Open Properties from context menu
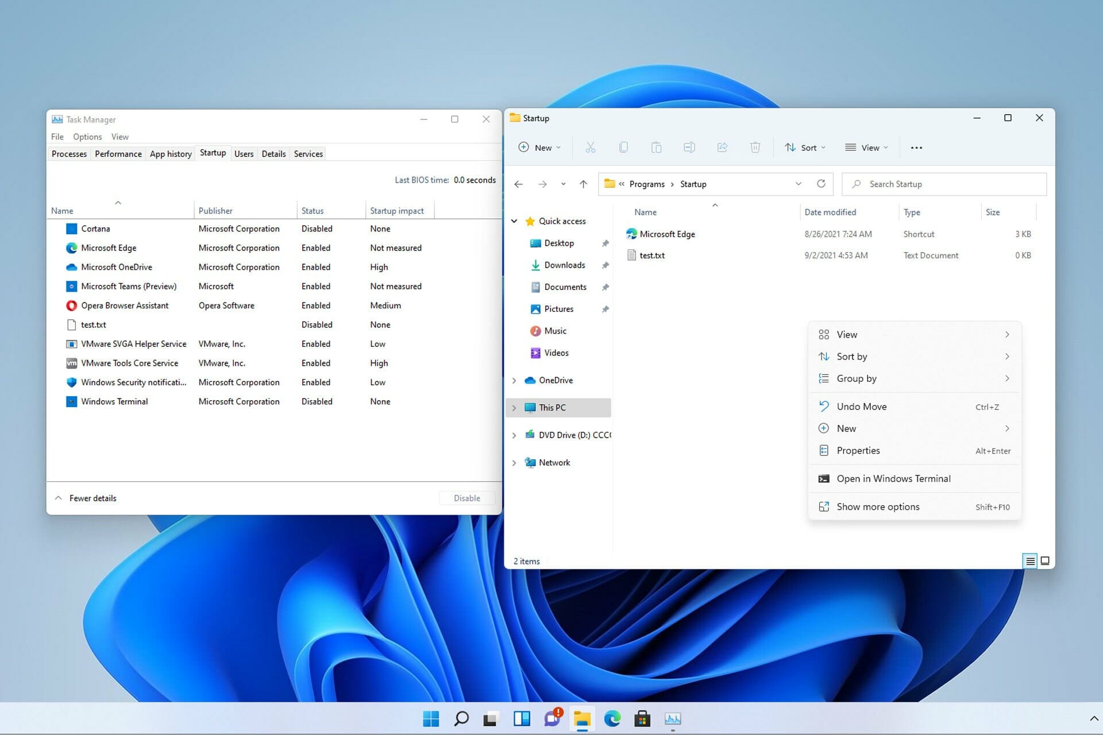Screen dimensions: 1103x735 click(x=915, y=451)
